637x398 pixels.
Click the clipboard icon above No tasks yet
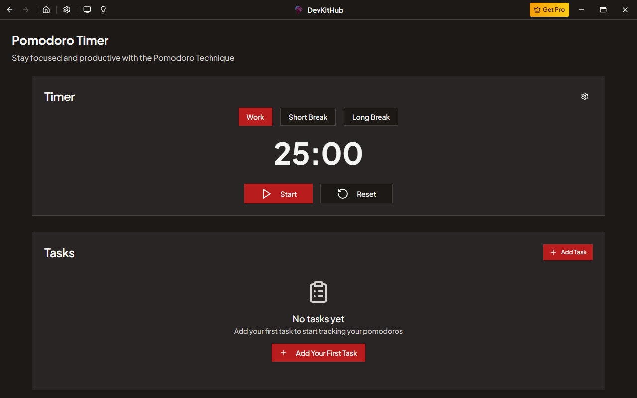click(x=318, y=292)
